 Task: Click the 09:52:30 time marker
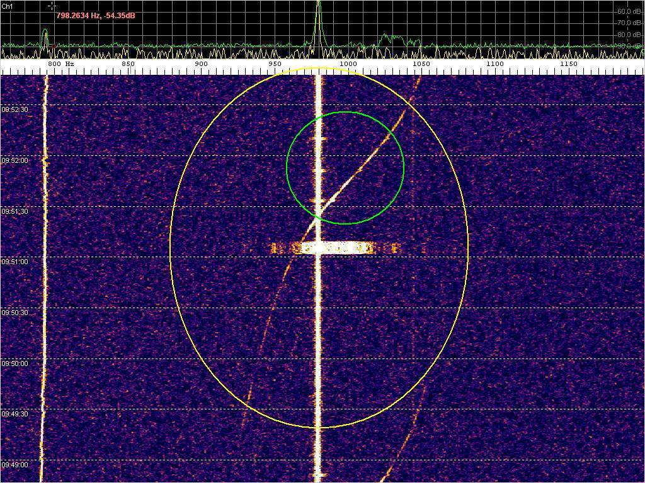click(x=15, y=109)
